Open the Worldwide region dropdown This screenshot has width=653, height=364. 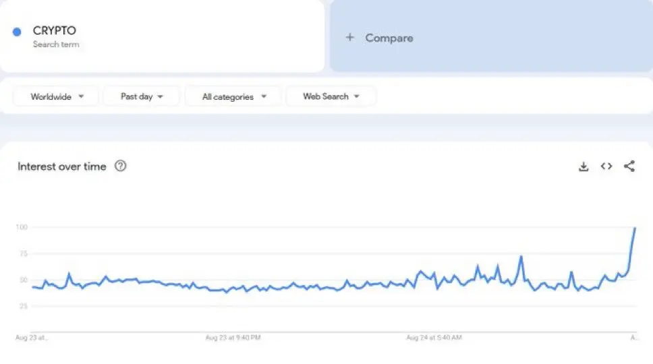(56, 96)
